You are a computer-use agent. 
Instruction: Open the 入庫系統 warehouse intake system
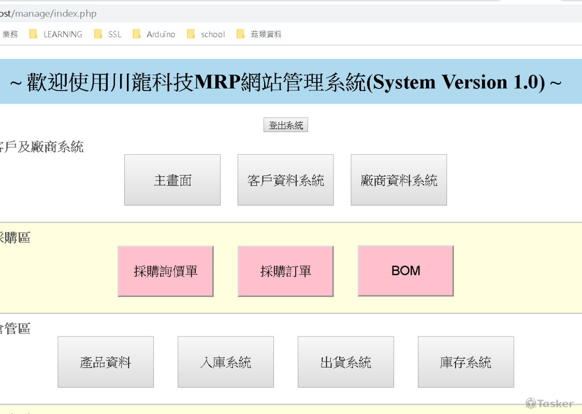[226, 361]
